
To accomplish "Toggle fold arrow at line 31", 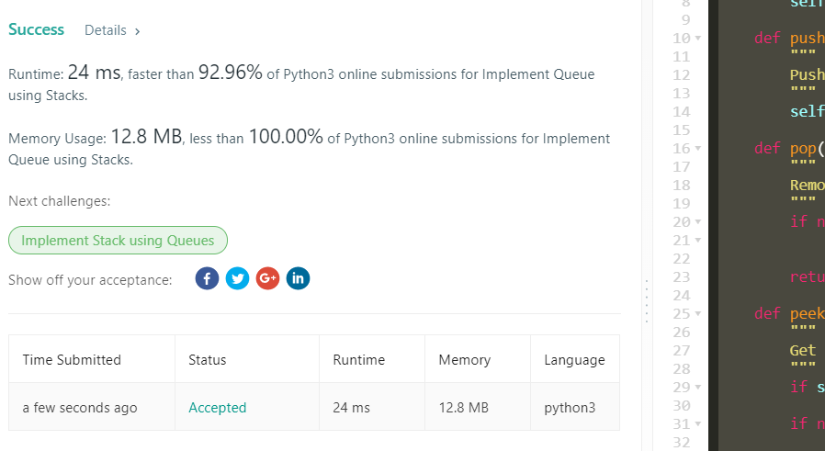I will [698, 424].
